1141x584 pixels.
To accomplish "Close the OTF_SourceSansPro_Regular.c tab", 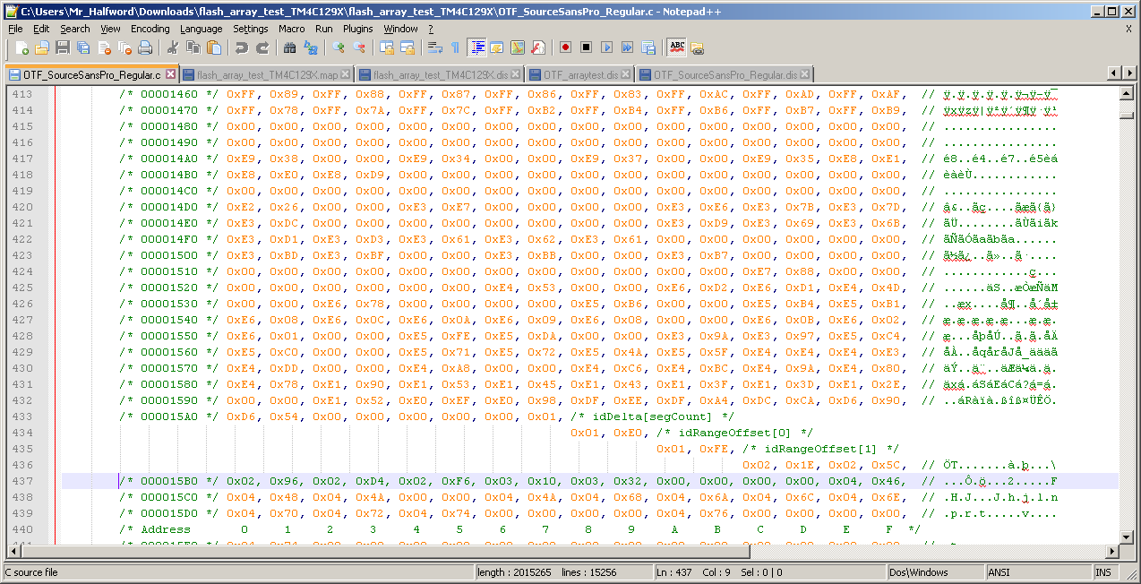I will coord(170,73).
